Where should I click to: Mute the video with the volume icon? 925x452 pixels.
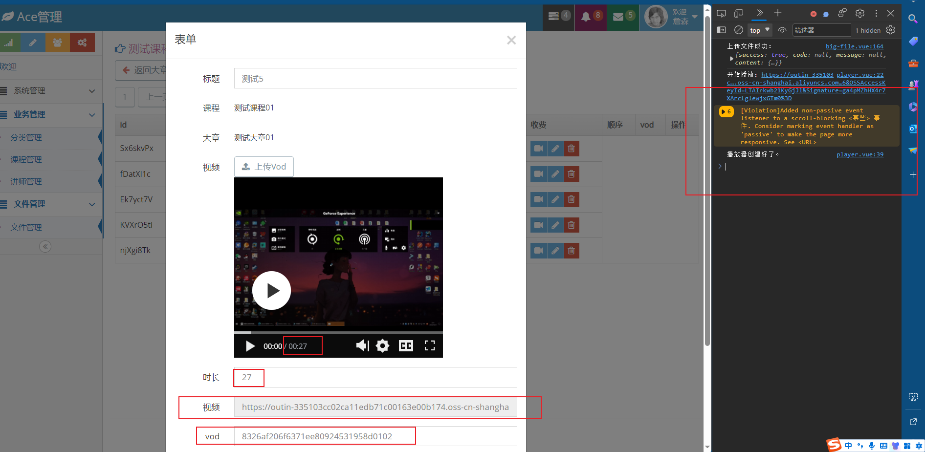click(x=362, y=346)
